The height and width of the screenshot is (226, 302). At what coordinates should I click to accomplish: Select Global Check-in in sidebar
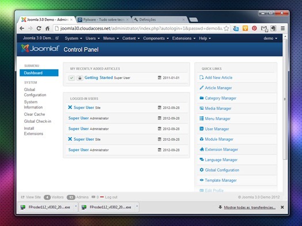[37, 121]
